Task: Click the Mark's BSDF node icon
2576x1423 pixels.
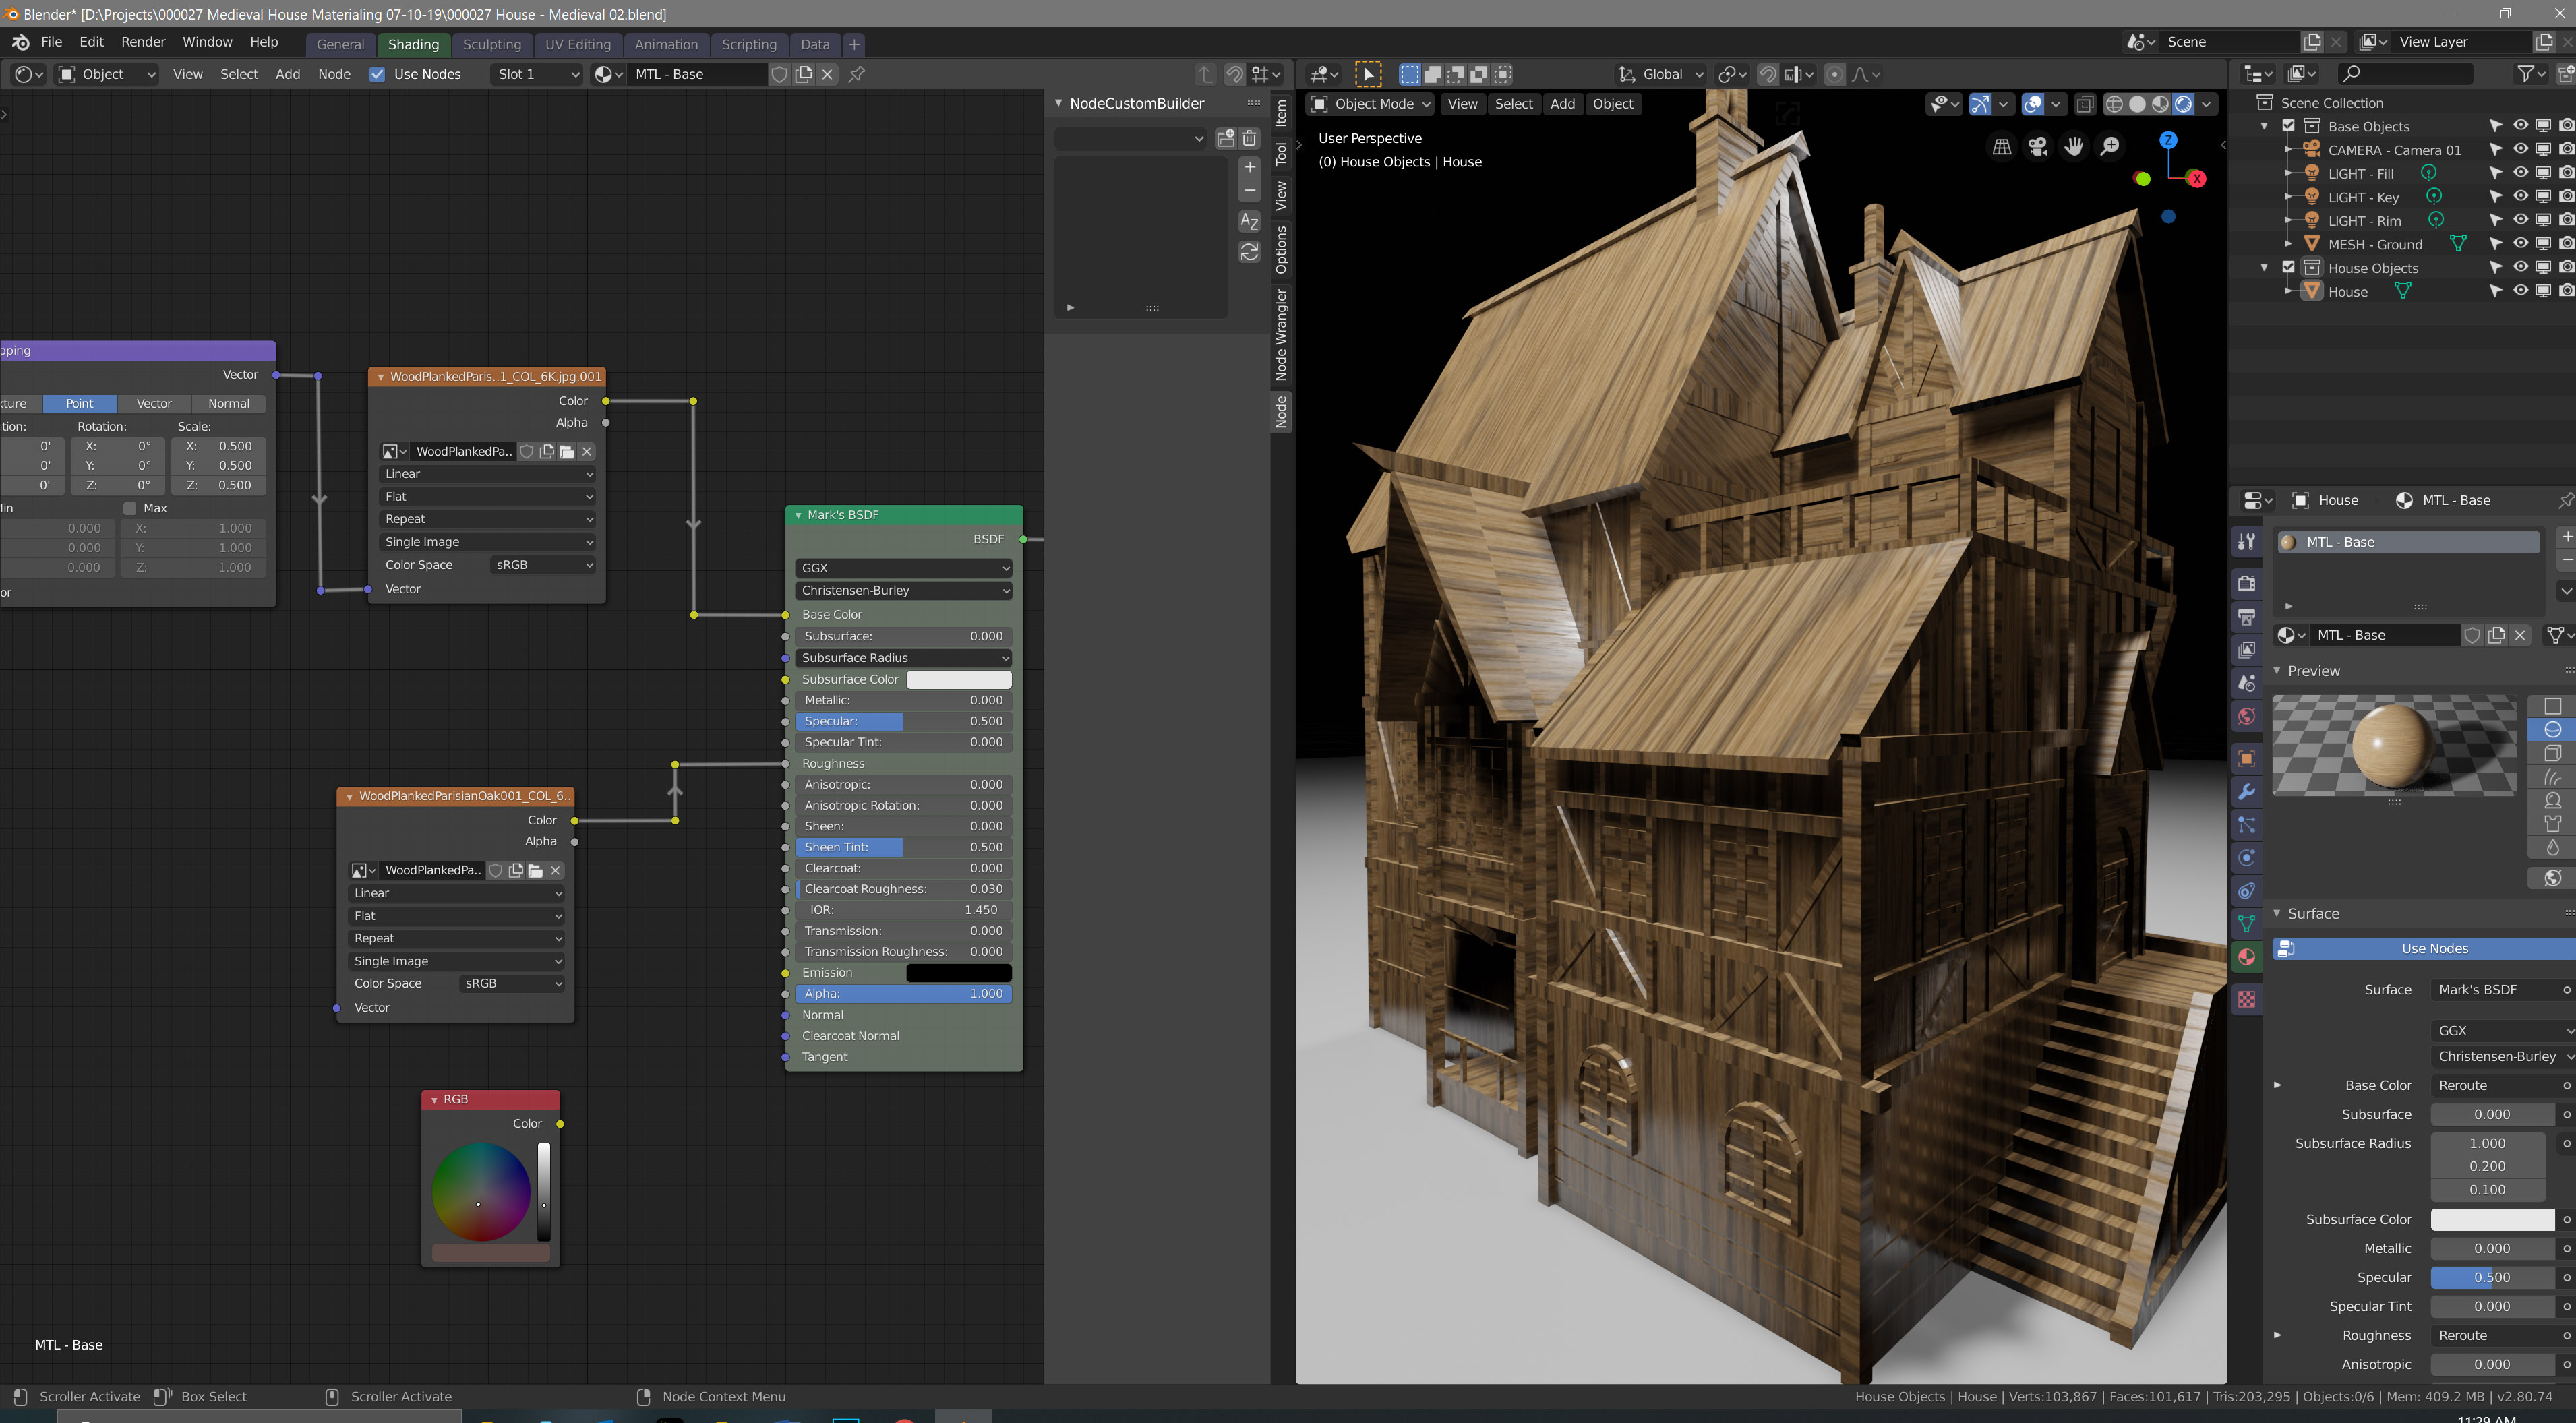Action: [x=798, y=514]
